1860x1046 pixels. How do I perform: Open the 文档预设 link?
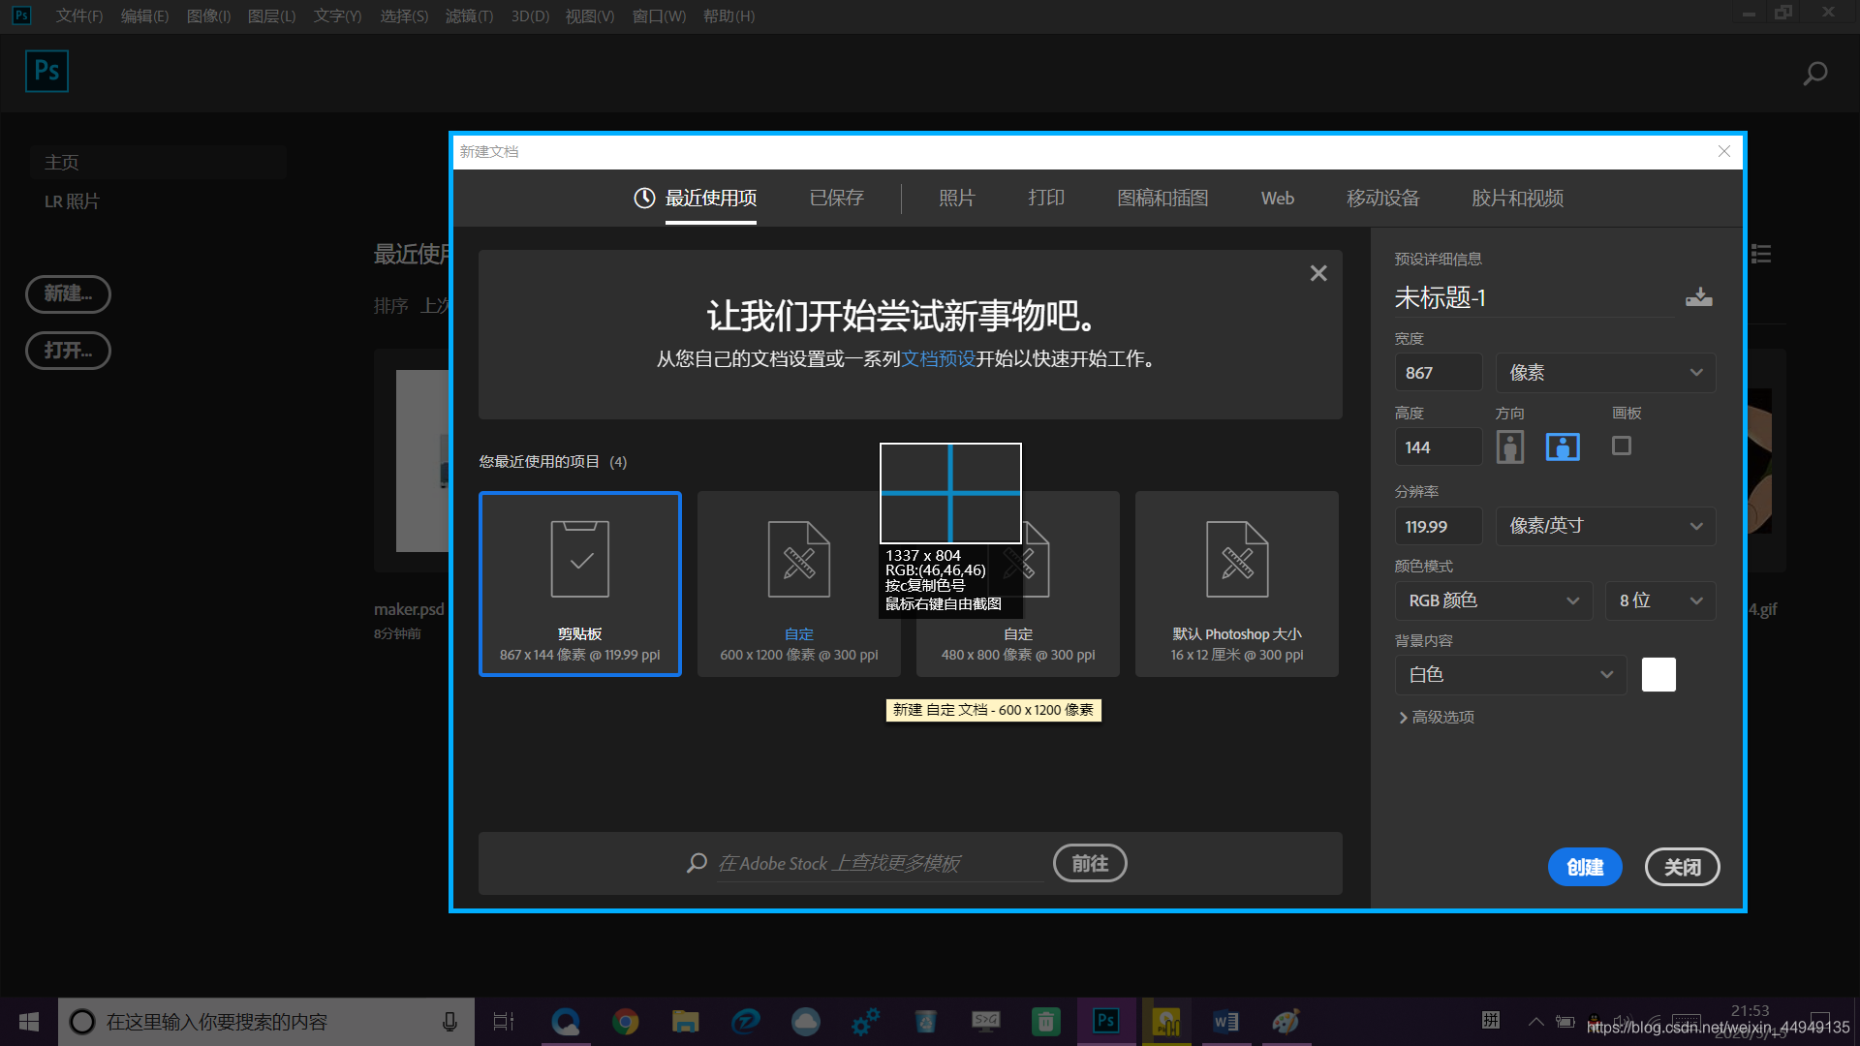click(x=938, y=359)
